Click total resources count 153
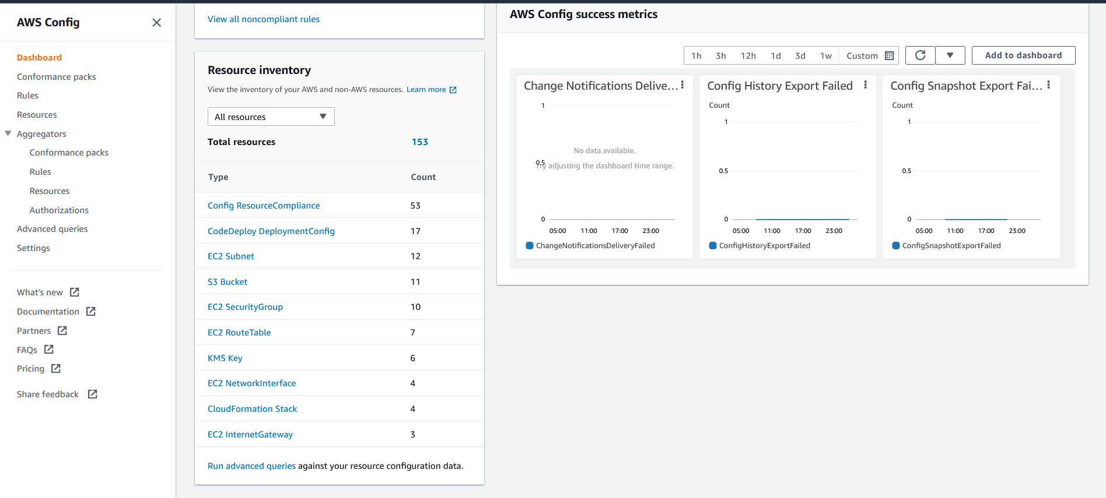1106x498 pixels. (420, 142)
